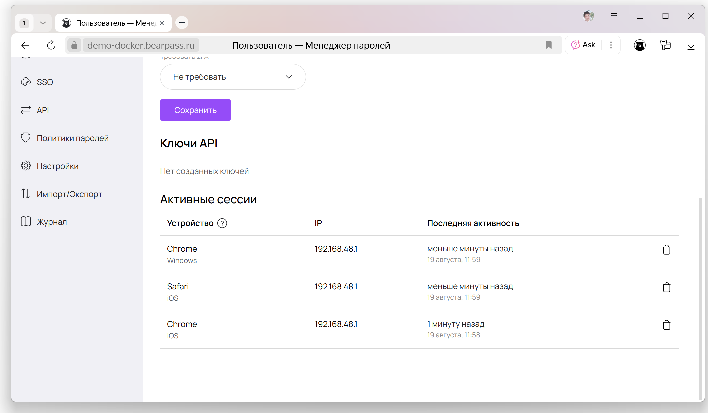Screen dimensions: 708x413
Task: Open the BearPass extension icon
Action: click(x=640, y=45)
